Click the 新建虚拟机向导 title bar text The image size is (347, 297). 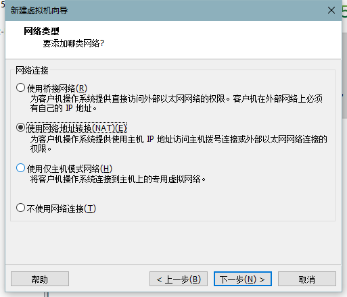click(39, 11)
